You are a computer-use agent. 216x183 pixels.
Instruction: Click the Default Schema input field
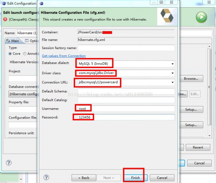point(126,91)
